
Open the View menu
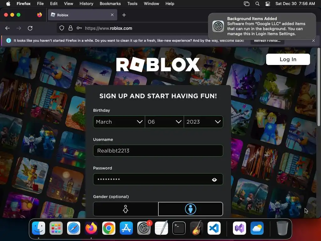tap(68, 3)
